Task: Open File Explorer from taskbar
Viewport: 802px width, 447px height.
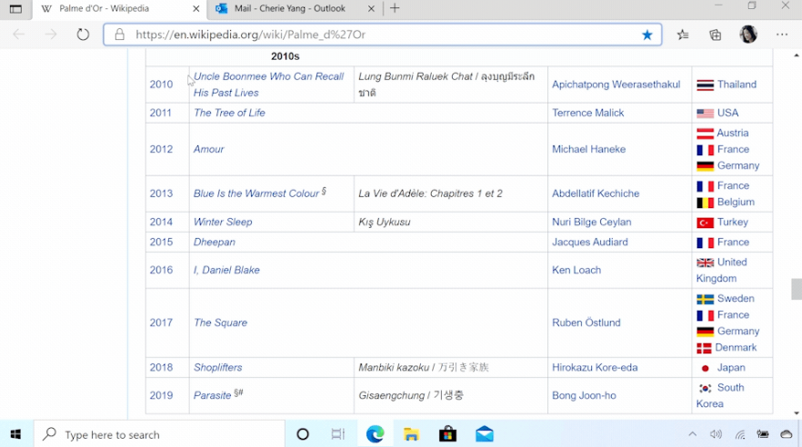Action: [411, 434]
